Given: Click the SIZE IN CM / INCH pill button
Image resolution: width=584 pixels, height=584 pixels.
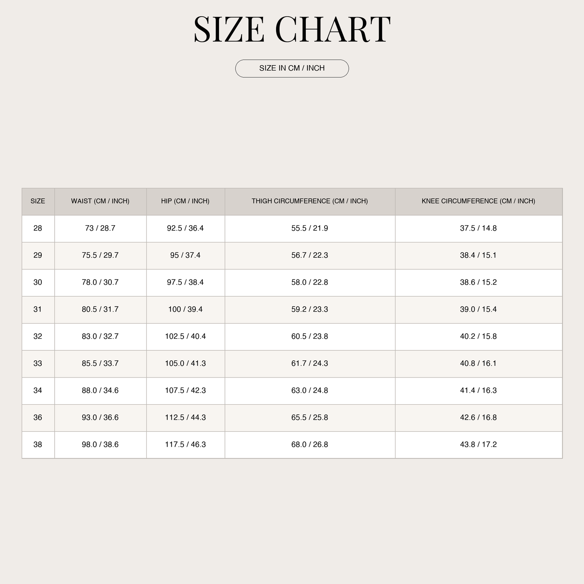Looking at the screenshot, I should point(292,68).
